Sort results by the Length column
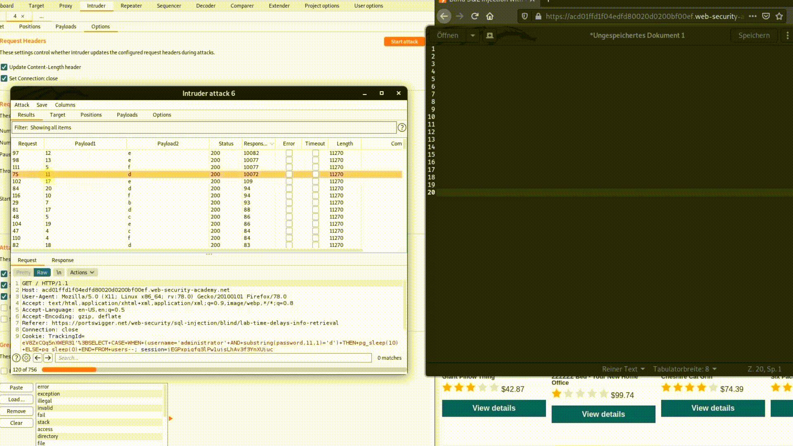The width and height of the screenshot is (793, 446). tap(344, 144)
